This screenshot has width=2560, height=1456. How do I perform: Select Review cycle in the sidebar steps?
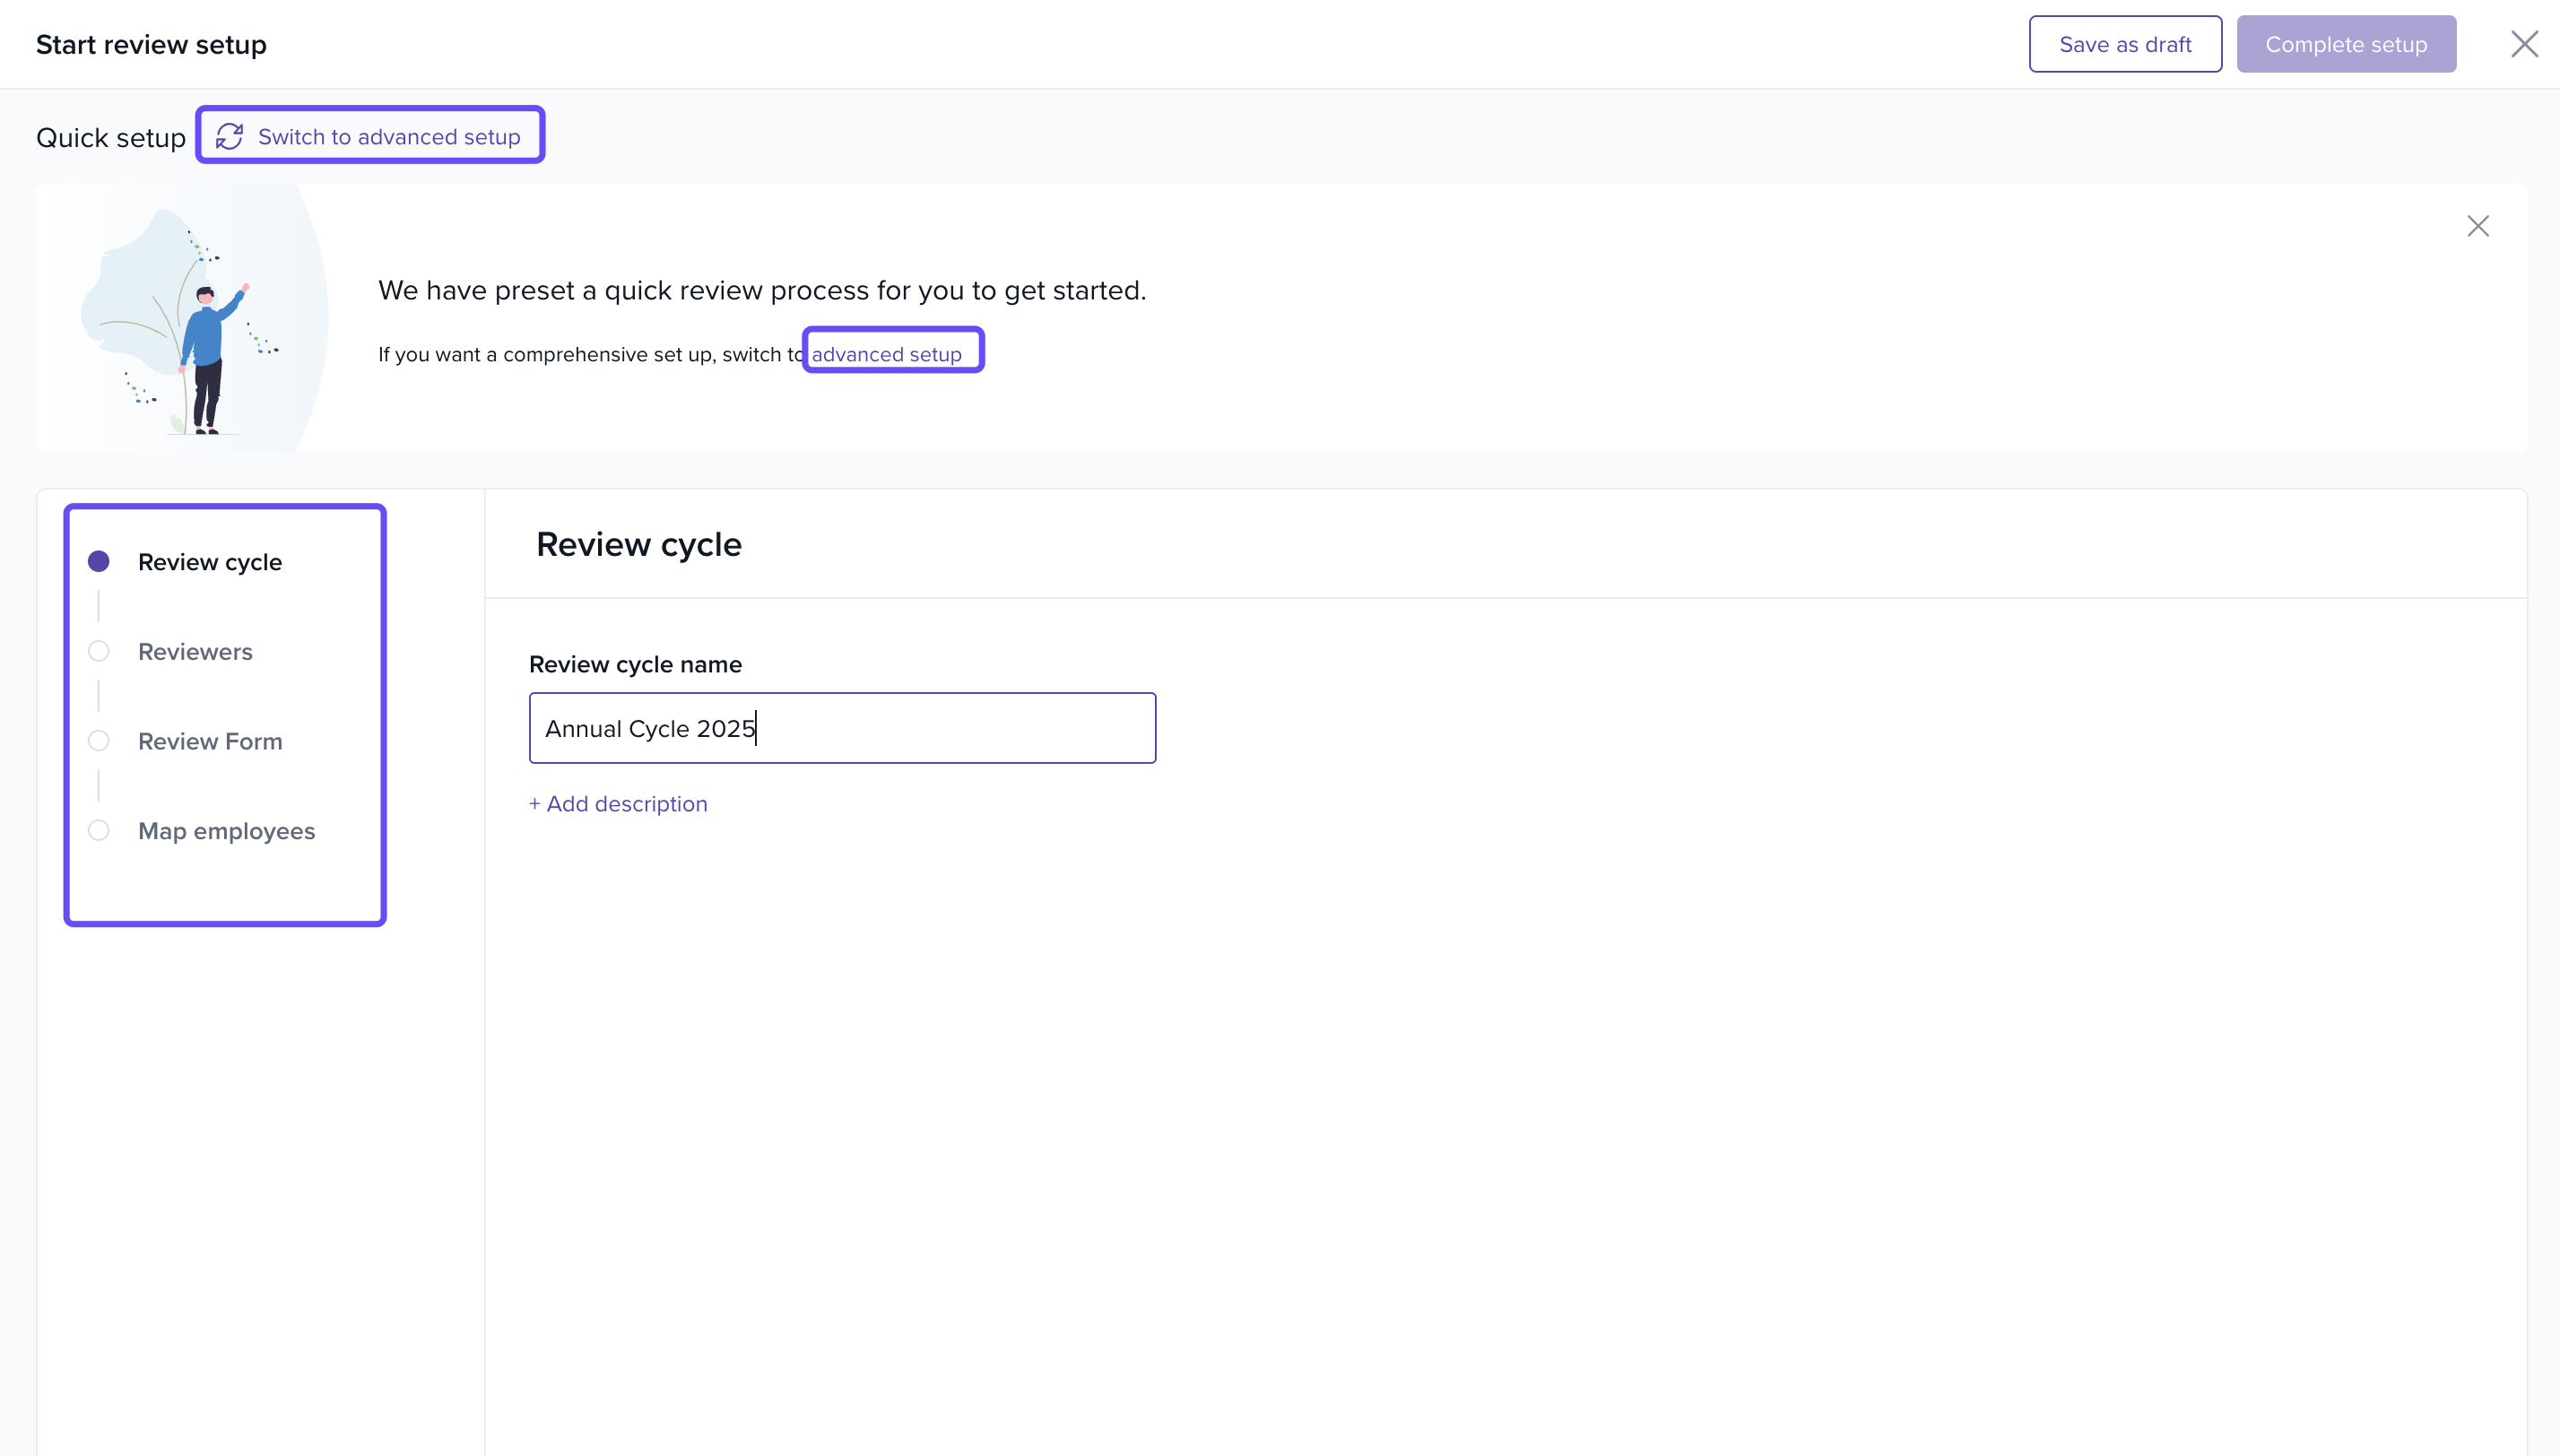pos(210,562)
